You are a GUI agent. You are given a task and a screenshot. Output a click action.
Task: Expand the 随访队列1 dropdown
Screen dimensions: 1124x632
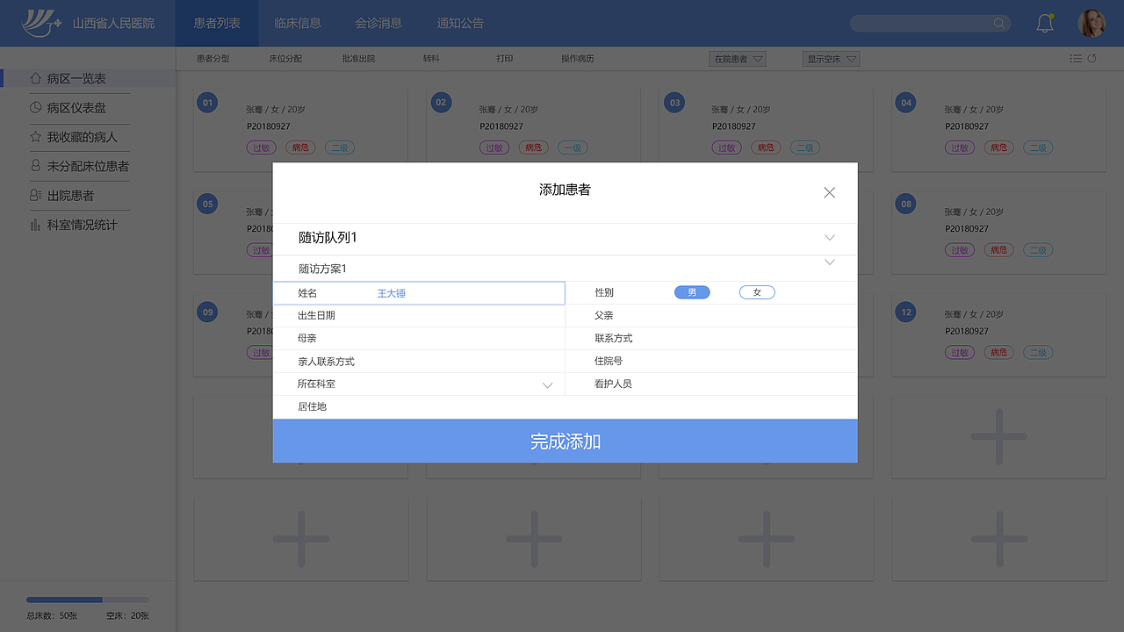(828, 238)
